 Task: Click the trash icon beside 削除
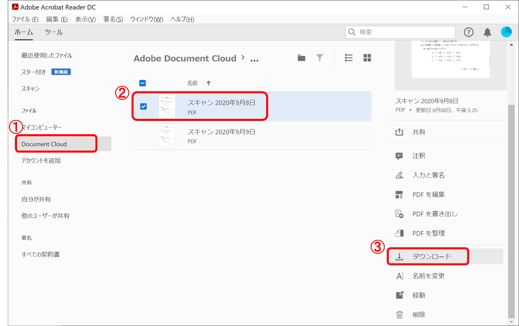[399, 314]
